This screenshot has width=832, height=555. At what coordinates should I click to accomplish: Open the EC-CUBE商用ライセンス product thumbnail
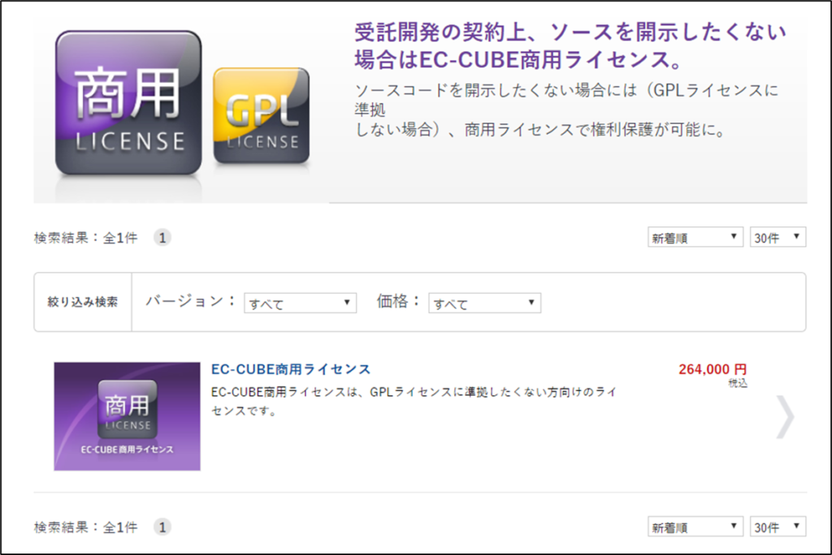coord(127,416)
